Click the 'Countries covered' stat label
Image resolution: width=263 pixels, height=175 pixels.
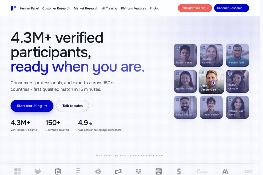57,130
